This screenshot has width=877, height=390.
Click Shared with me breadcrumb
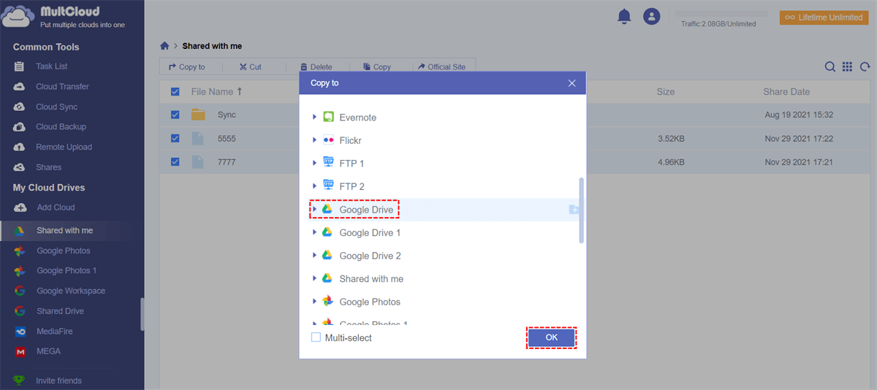point(212,46)
